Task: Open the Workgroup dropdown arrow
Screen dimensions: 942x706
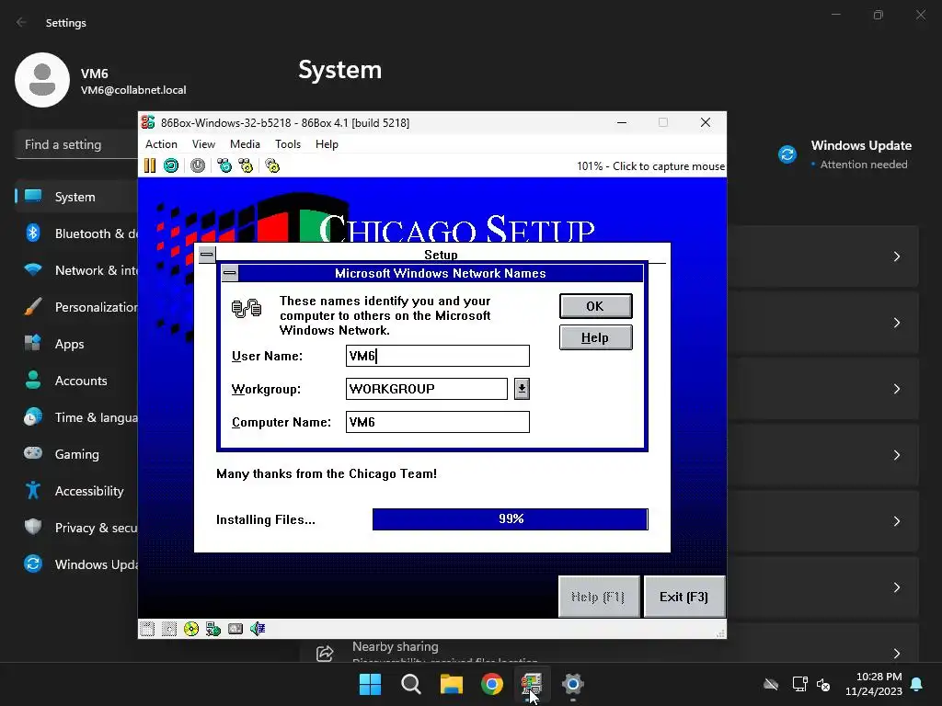Action: point(522,389)
